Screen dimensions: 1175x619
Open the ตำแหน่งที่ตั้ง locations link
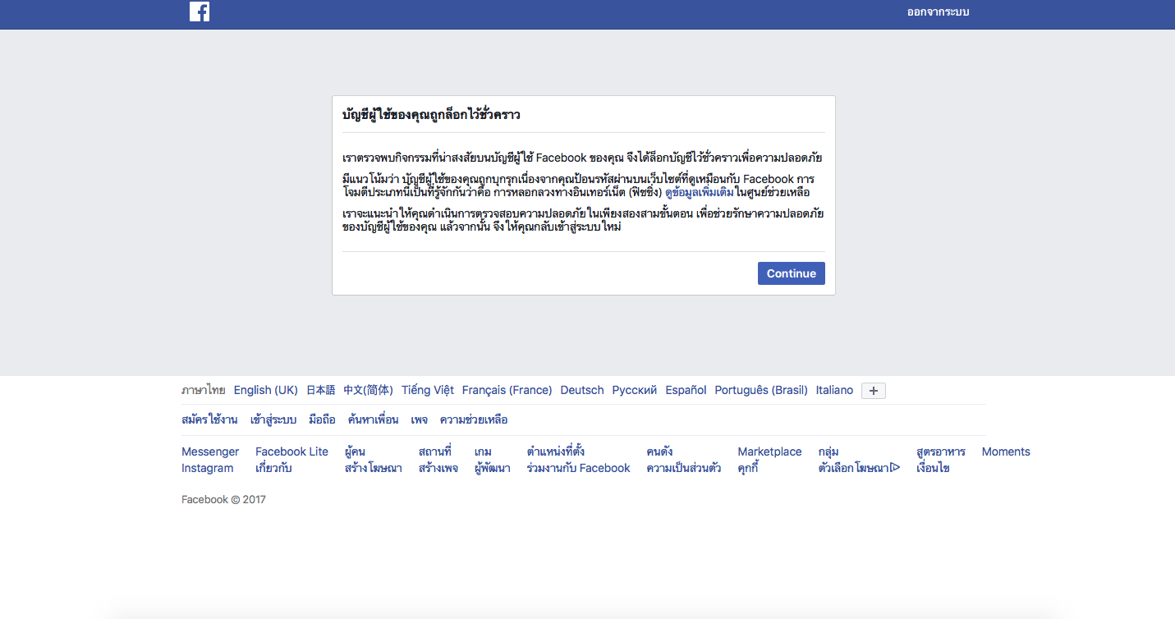pos(556,452)
